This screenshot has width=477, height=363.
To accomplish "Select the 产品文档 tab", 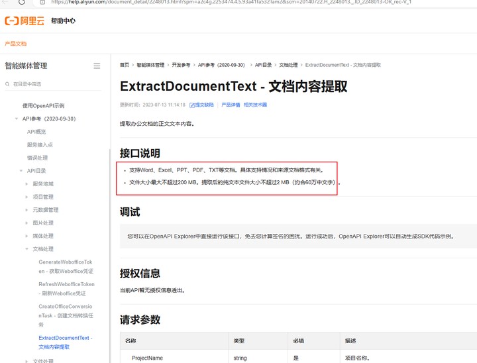I will (x=15, y=44).
